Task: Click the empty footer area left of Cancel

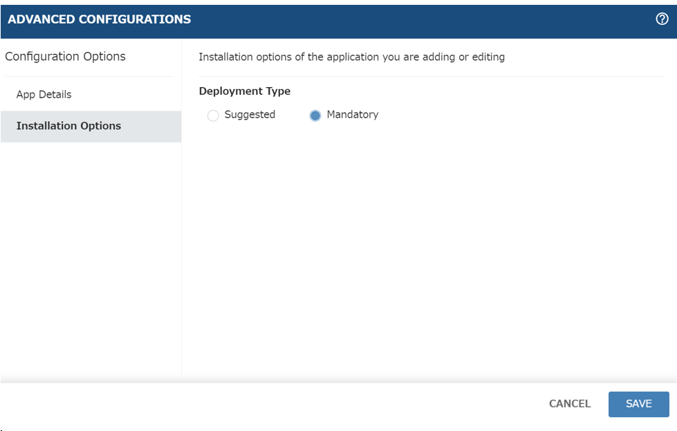Action: (272, 404)
